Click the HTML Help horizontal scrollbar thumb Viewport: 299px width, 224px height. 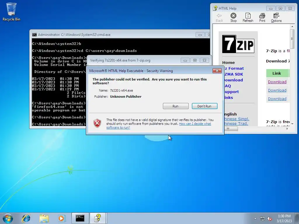[231, 129]
